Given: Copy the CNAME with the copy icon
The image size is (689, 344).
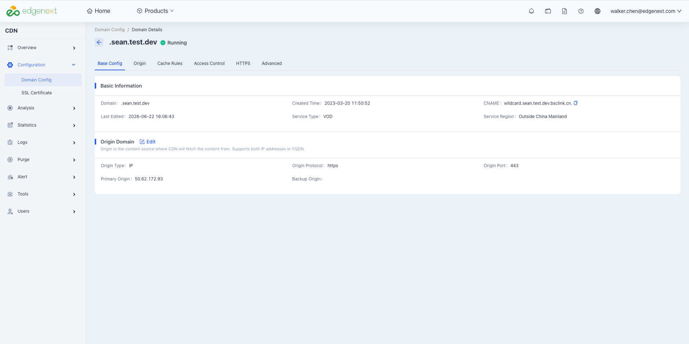Looking at the screenshot, I should pyautogui.click(x=576, y=103).
